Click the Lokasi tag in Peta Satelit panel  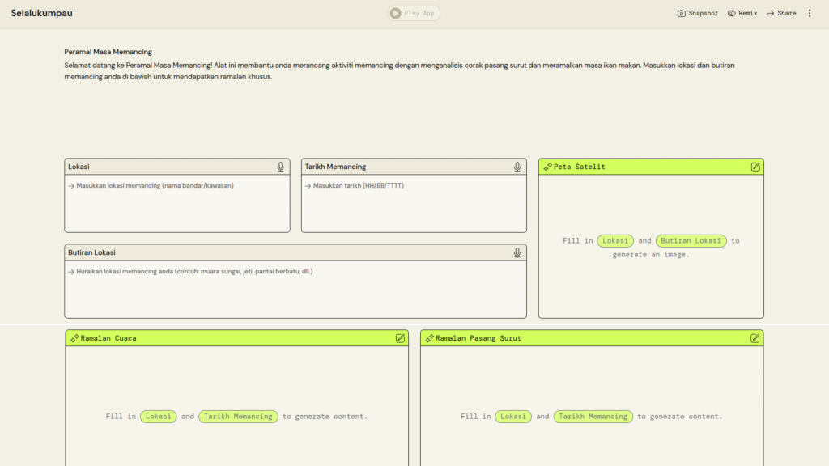[615, 240]
